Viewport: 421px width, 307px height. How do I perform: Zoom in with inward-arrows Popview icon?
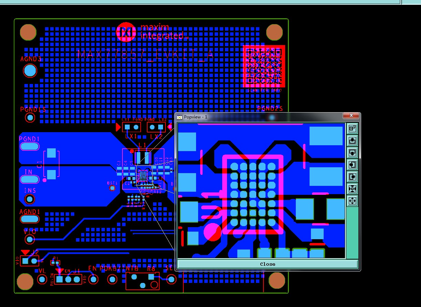tap(352, 189)
